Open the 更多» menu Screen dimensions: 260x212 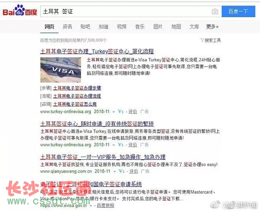pyautogui.click(x=212, y=27)
